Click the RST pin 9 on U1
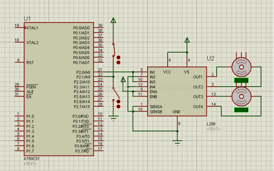Viewport: 274px width, 171px height. point(19,62)
